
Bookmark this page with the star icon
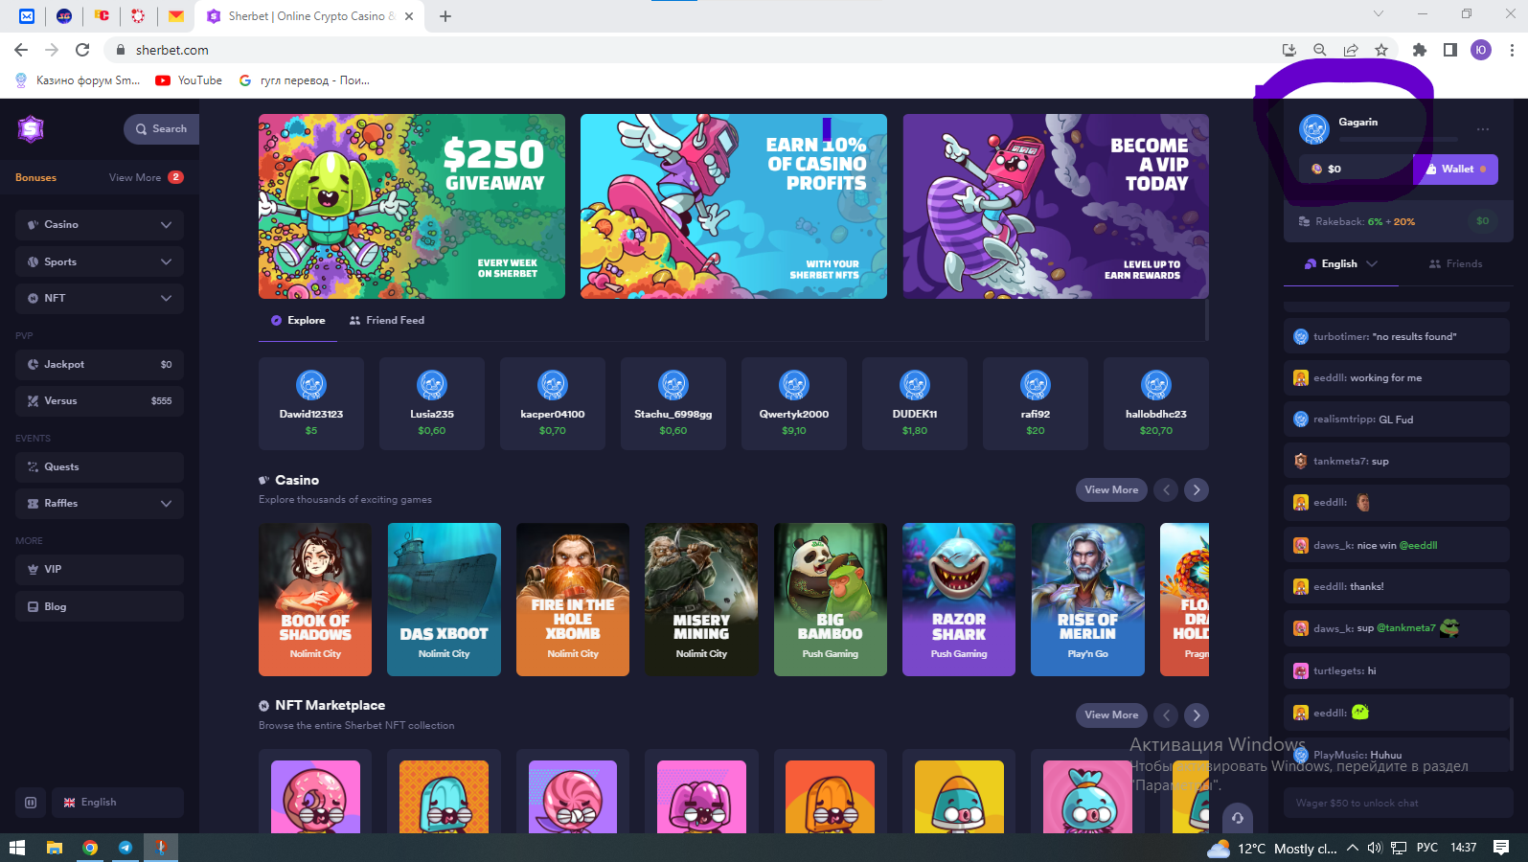(x=1381, y=50)
